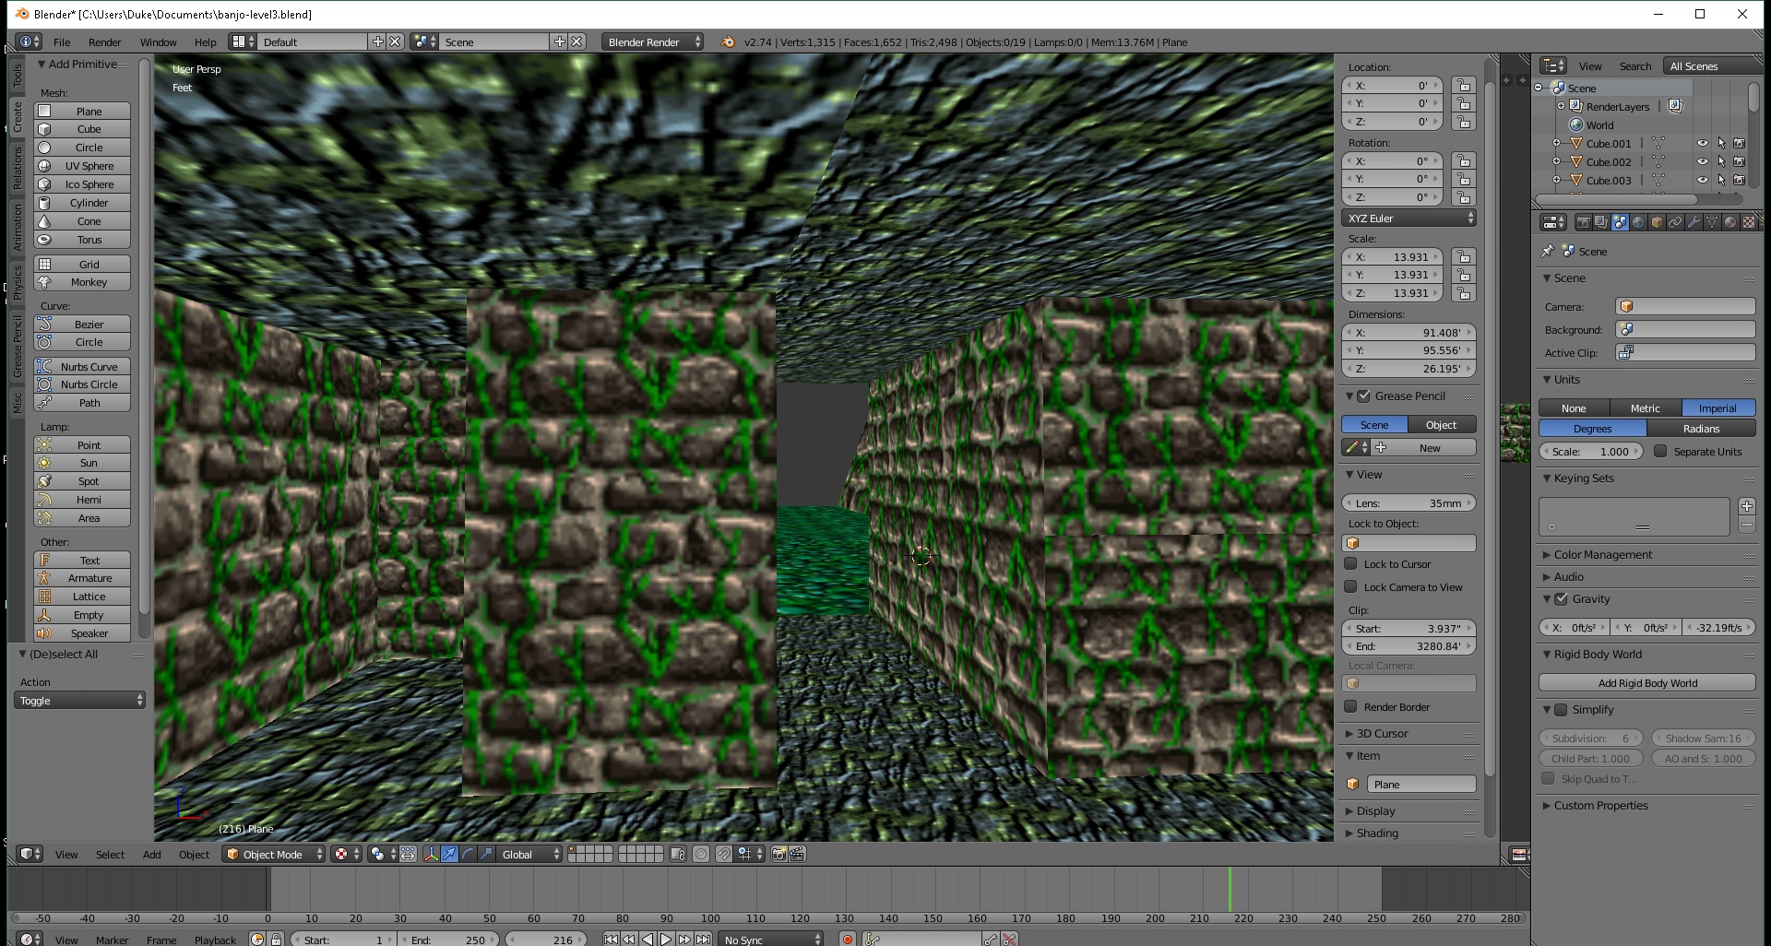Select Metric units
Viewport: 1771px width, 946px height.
pos(1645,408)
